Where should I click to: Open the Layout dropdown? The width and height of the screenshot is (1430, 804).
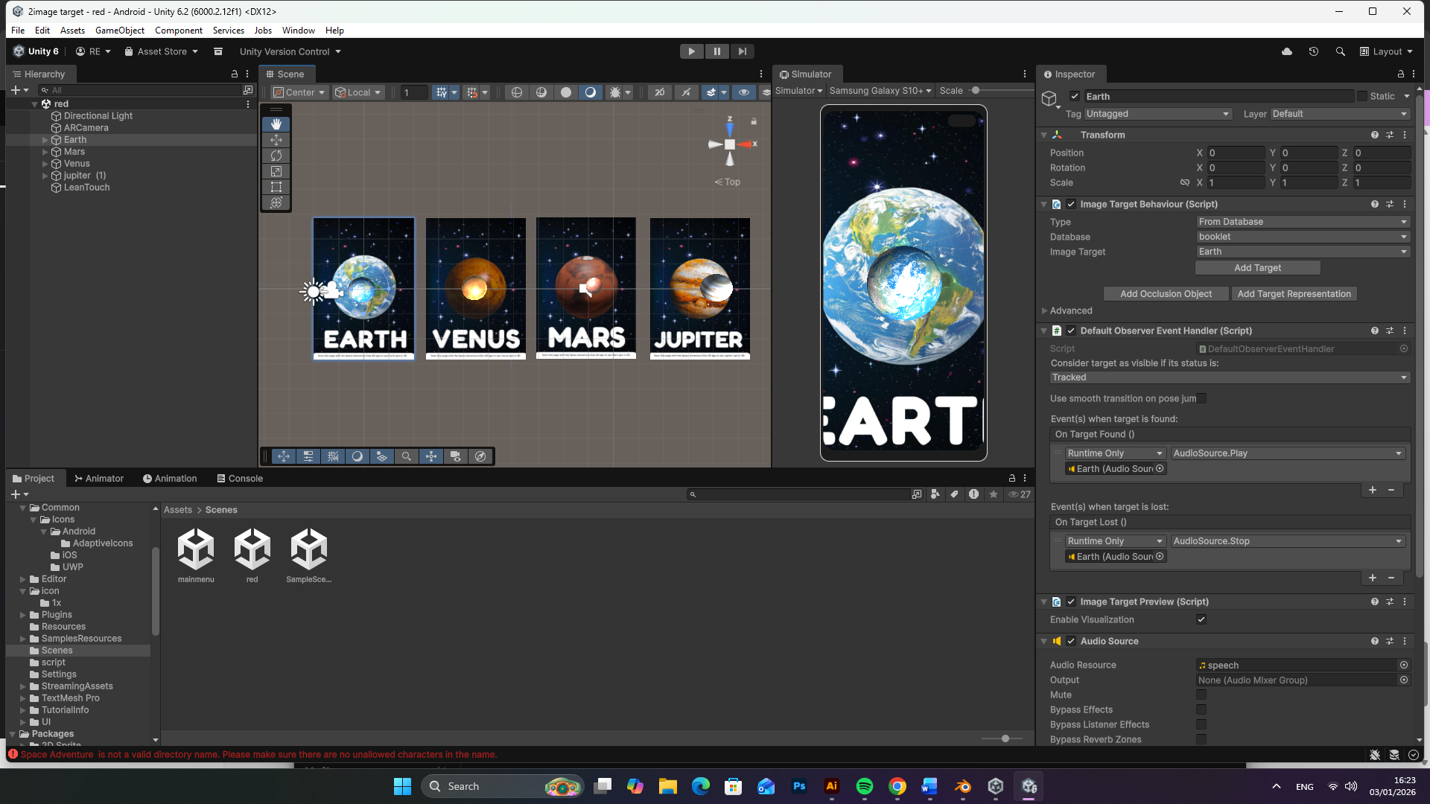pos(1386,51)
